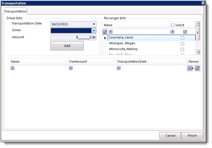Click the Driver combo box field
This screenshot has height=148, width=212.
pos(73,31)
